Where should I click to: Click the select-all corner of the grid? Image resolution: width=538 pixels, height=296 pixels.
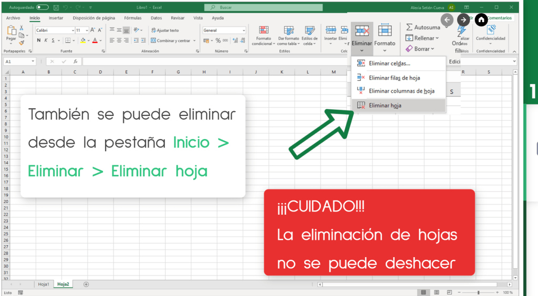coord(6,72)
